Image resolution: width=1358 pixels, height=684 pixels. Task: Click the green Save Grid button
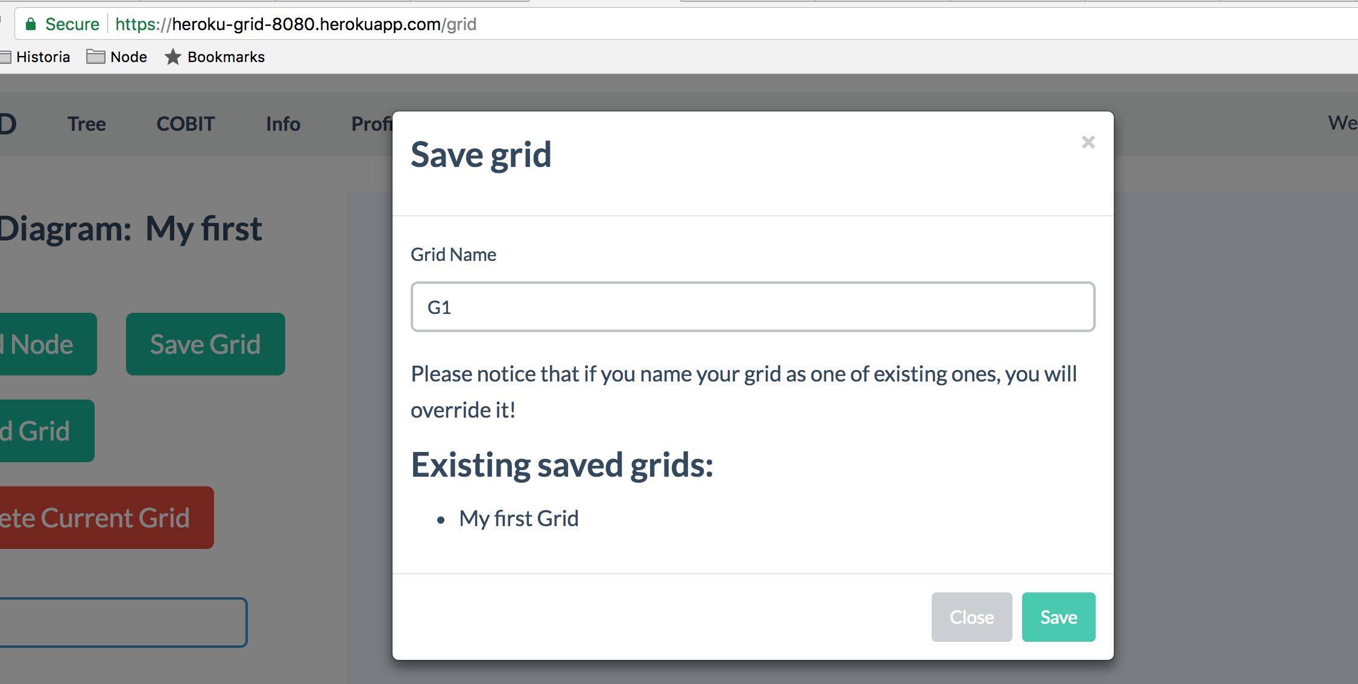pos(205,344)
